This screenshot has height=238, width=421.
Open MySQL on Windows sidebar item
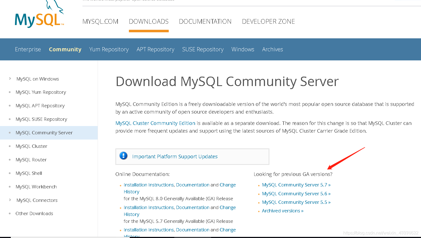(38, 79)
